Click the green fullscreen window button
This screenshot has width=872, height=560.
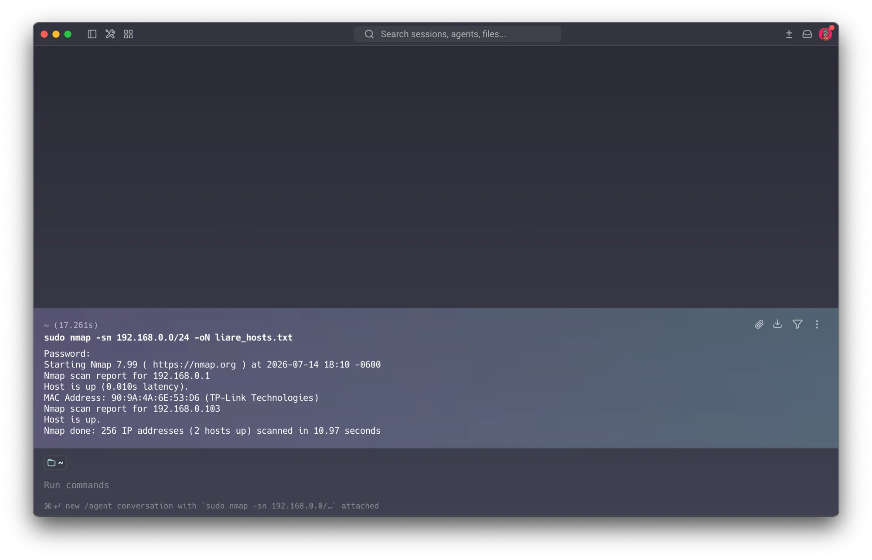pyautogui.click(x=68, y=34)
